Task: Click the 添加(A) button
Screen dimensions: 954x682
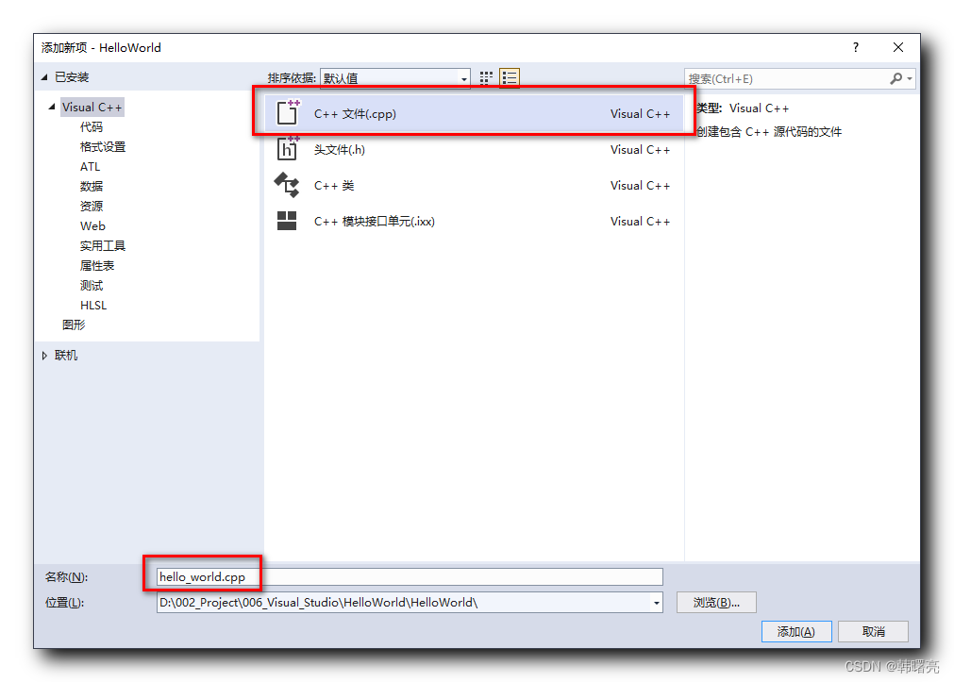Action: point(796,631)
